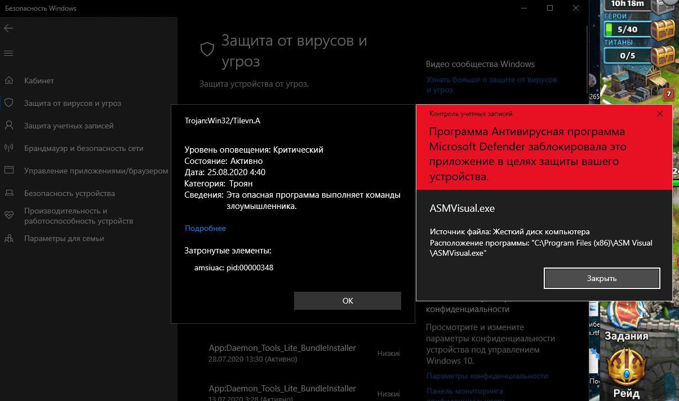679x401 pixels.
Task: Select threat entry dated 28.07.2020 13:30
Action: (304, 353)
